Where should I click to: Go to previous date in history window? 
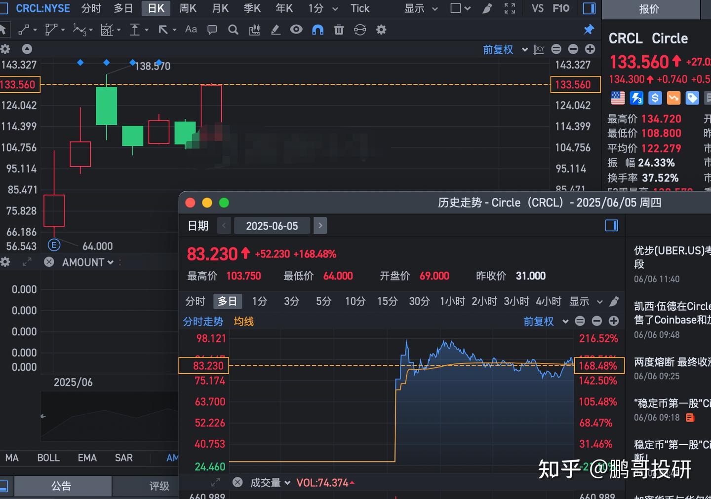point(224,226)
